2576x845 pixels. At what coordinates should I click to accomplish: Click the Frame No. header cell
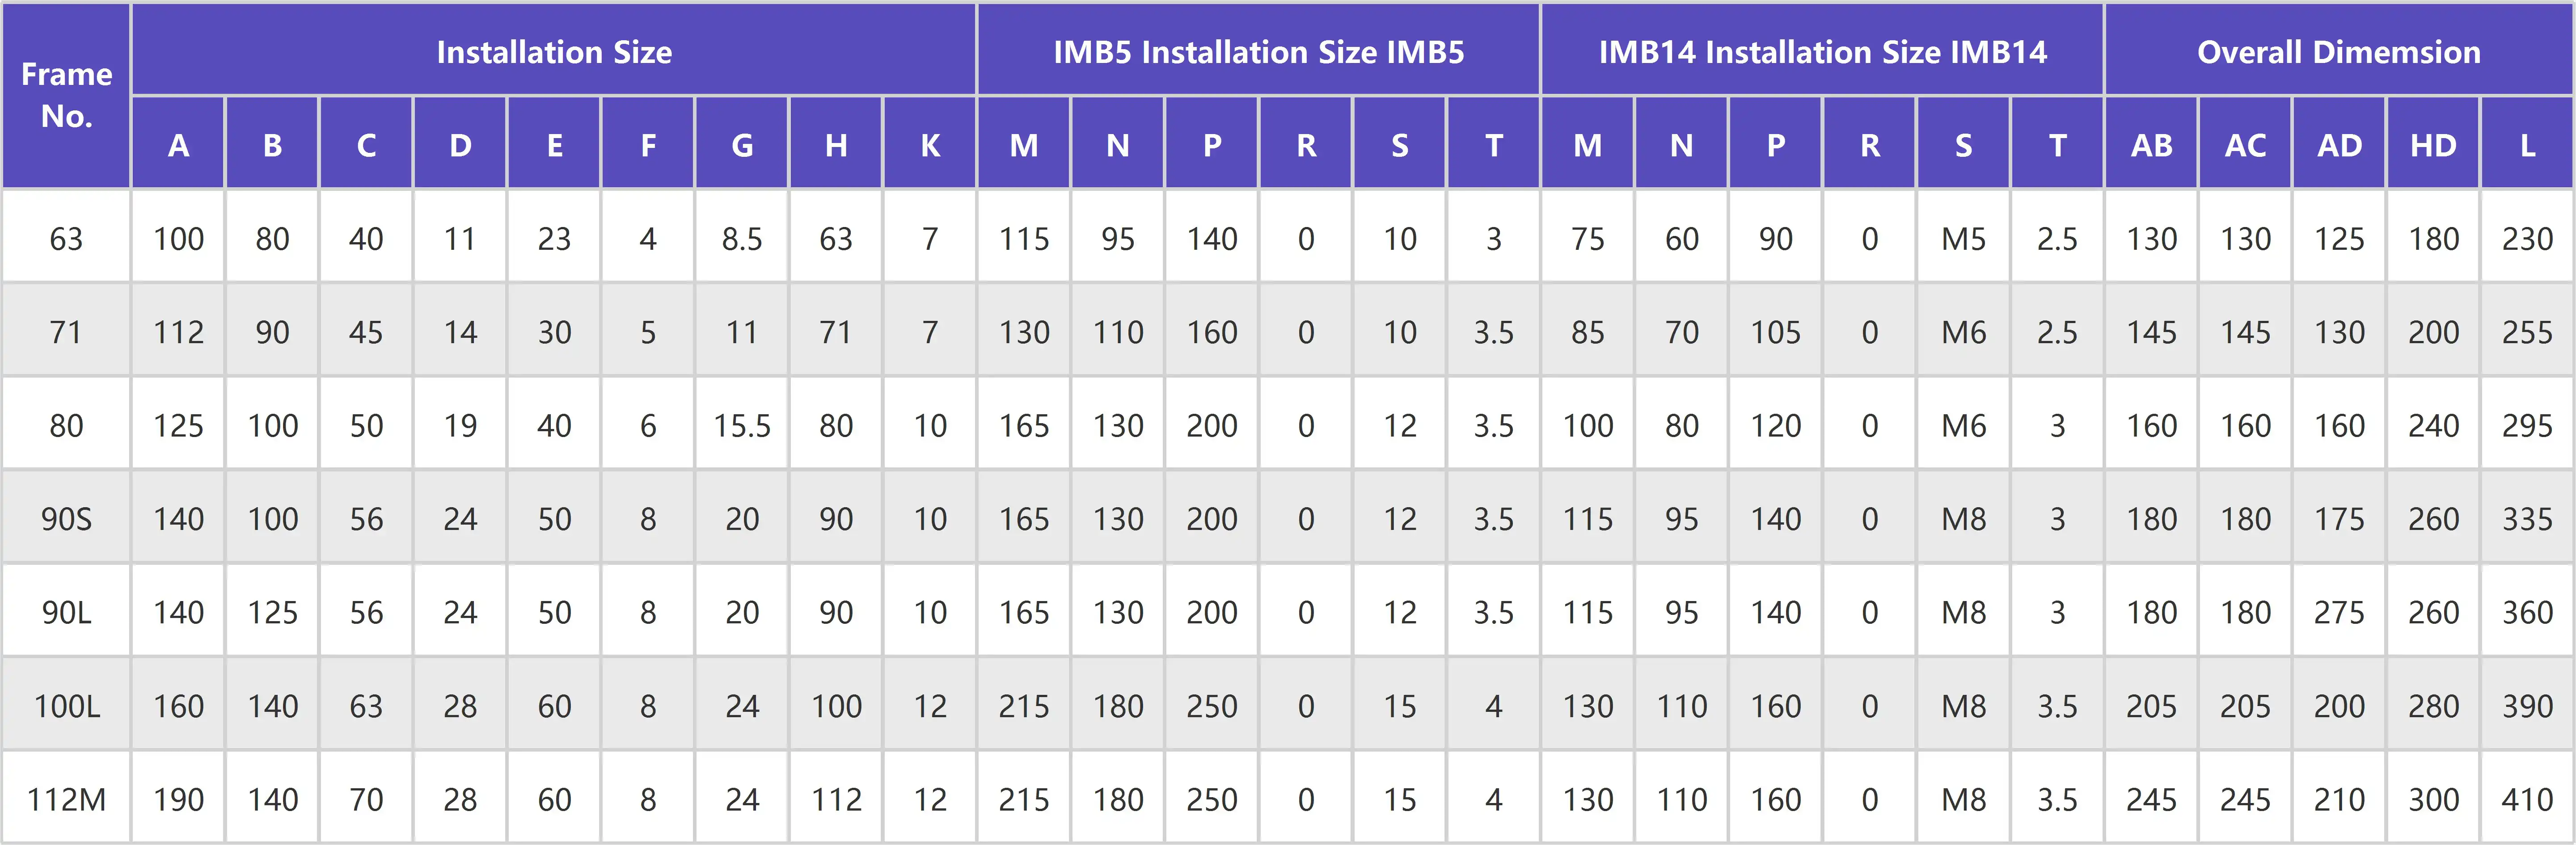coord(66,95)
